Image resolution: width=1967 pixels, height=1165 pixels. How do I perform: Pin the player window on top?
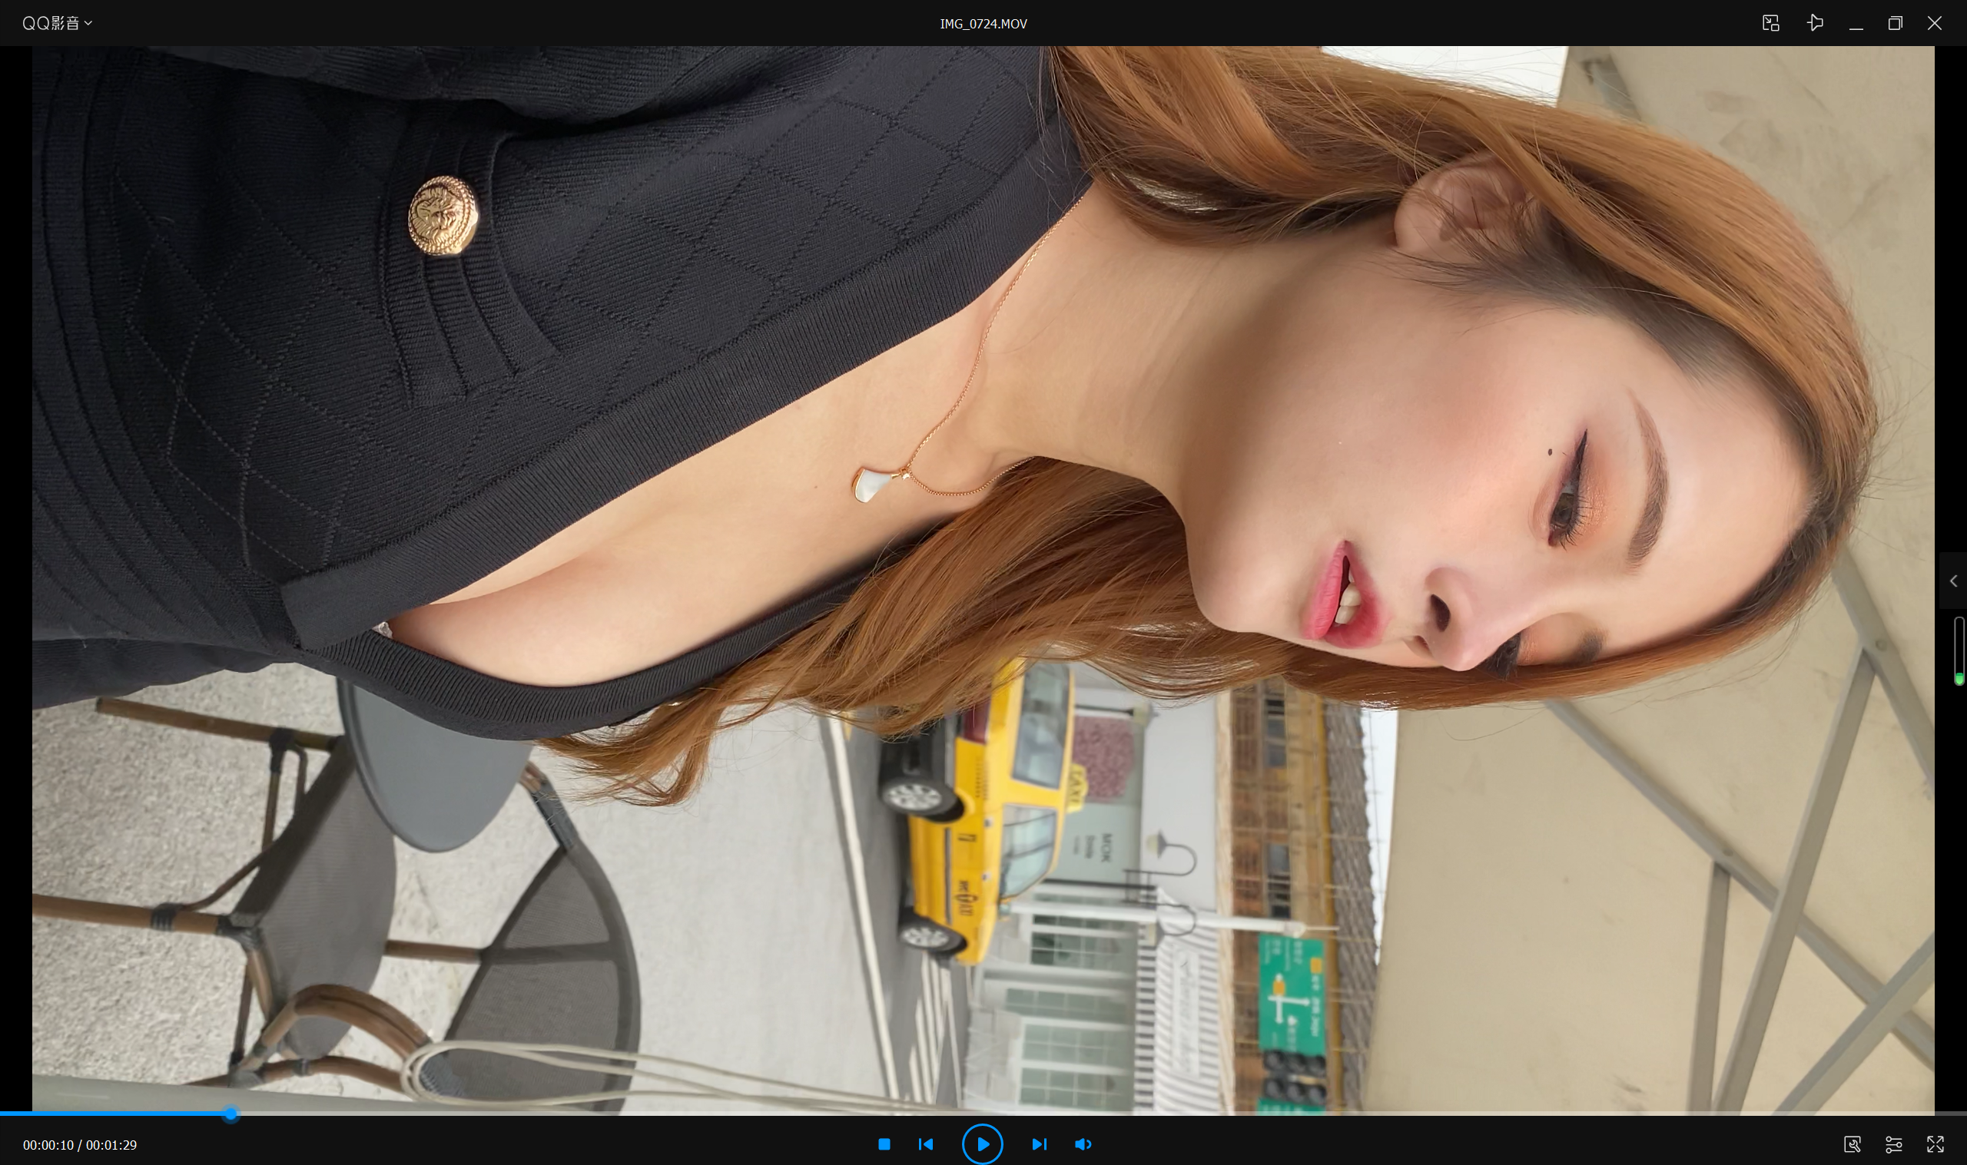1815,23
